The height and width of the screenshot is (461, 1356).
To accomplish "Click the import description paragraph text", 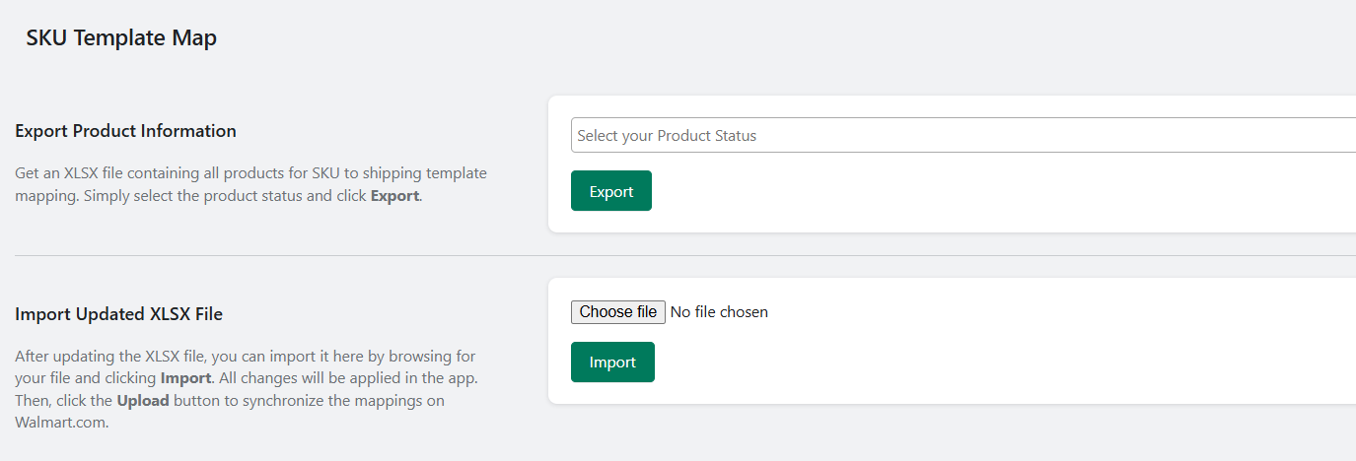I will 247,389.
